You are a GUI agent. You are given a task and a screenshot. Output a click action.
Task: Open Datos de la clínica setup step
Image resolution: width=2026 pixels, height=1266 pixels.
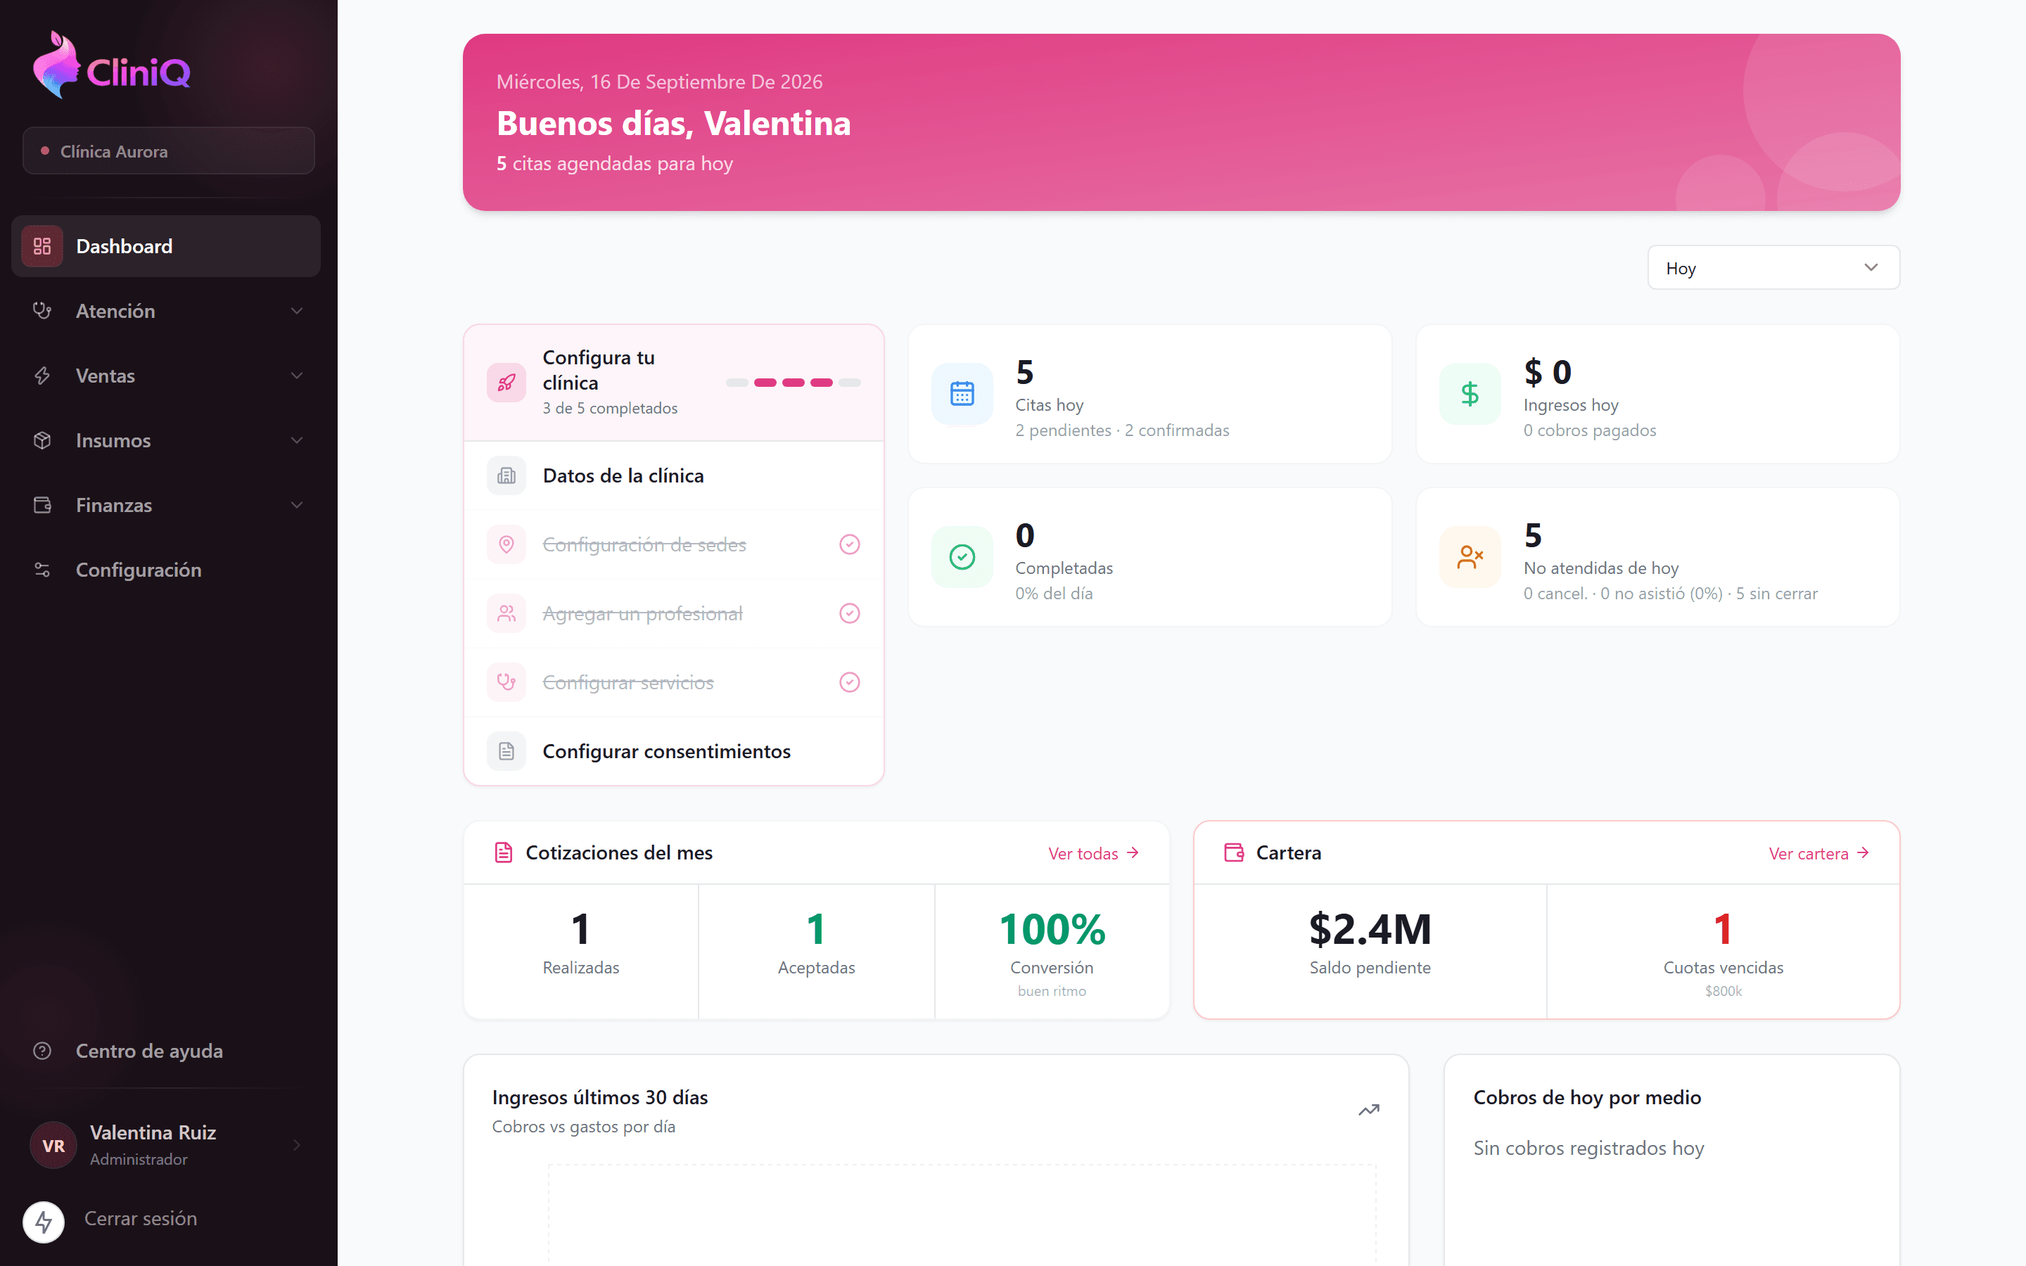tap(674, 475)
